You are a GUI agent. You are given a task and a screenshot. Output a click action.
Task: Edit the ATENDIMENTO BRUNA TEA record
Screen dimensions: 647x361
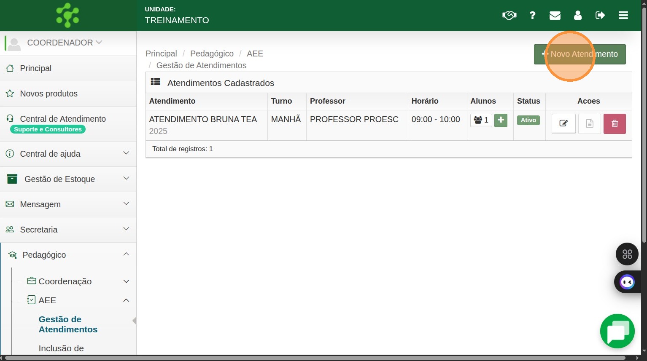[x=563, y=124]
